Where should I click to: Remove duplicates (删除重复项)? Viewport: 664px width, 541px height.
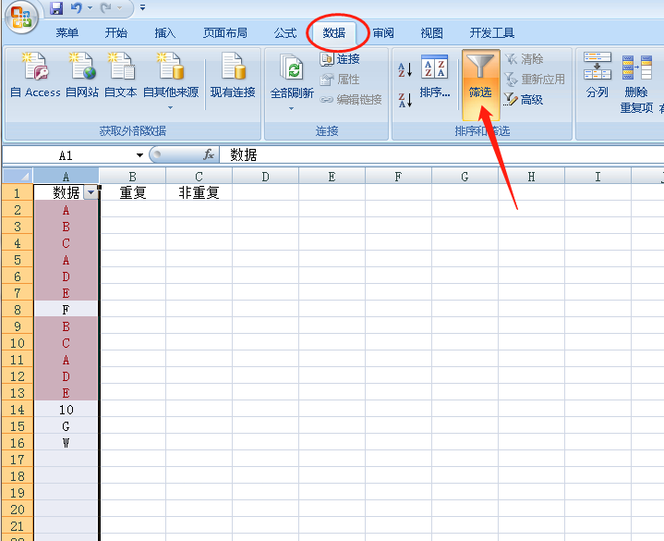(636, 83)
